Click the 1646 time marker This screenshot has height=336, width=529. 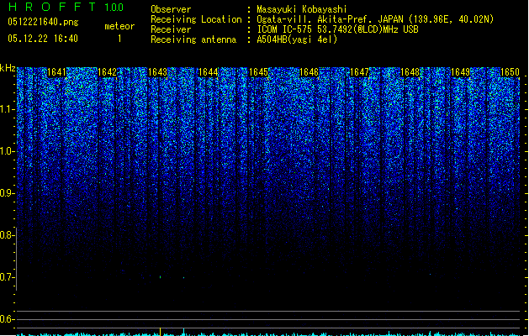(x=309, y=71)
